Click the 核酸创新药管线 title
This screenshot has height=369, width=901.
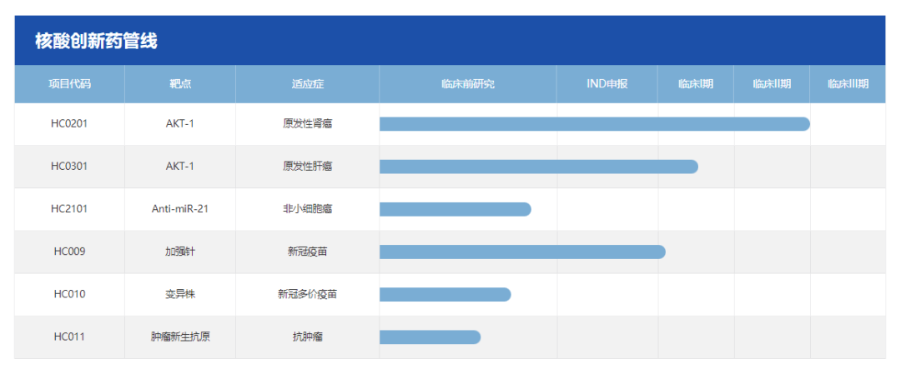point(96,42)
